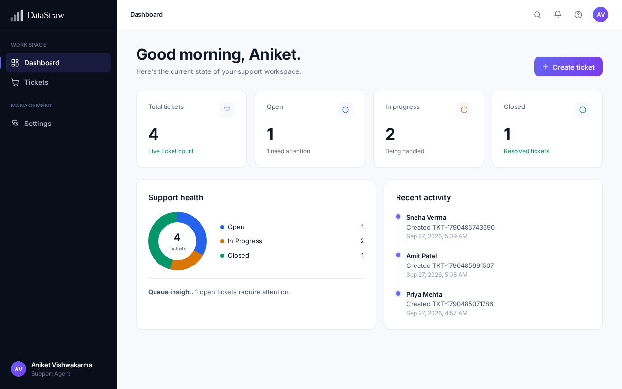Click the Open card blue circle icon
Viewport: 622px width, 389px height.
pyautogui.click(x=346, y=110)
